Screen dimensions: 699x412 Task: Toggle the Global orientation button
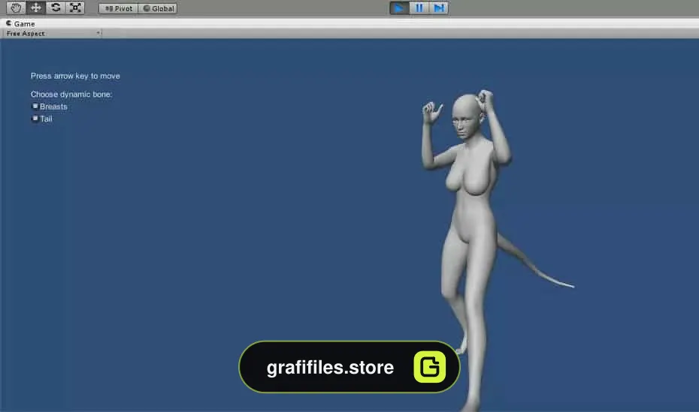tap(159, 8)
